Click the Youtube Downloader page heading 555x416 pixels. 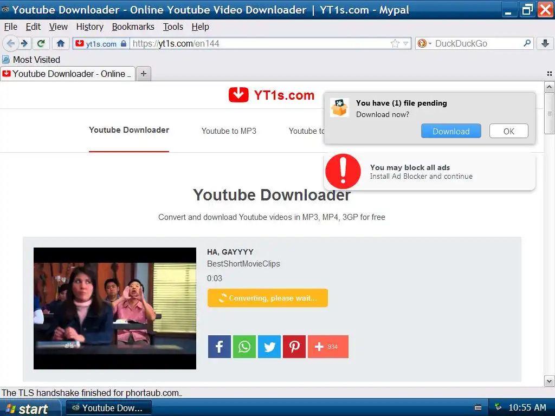click(272, 195)
